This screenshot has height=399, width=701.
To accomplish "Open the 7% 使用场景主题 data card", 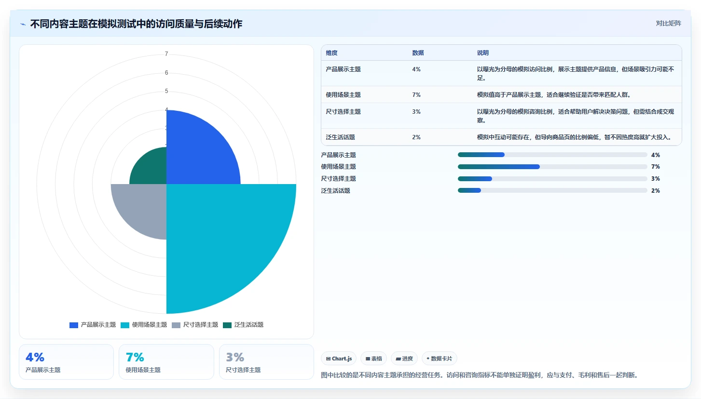I will [x=166, y=362].
